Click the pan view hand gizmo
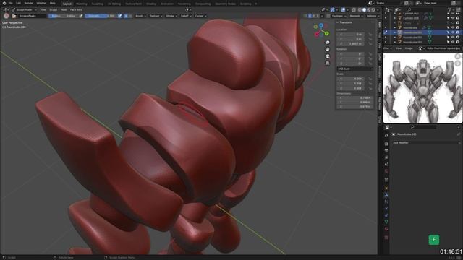The image size is (463, 260). tap(328, 50)
